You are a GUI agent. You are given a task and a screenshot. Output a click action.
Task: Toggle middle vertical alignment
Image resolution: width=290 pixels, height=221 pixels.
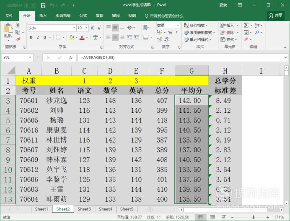click(x=115, y=28)
